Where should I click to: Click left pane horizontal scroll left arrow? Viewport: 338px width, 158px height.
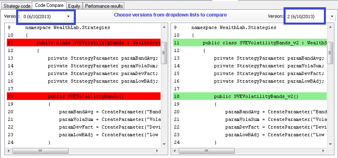click(x=9, y=151)
